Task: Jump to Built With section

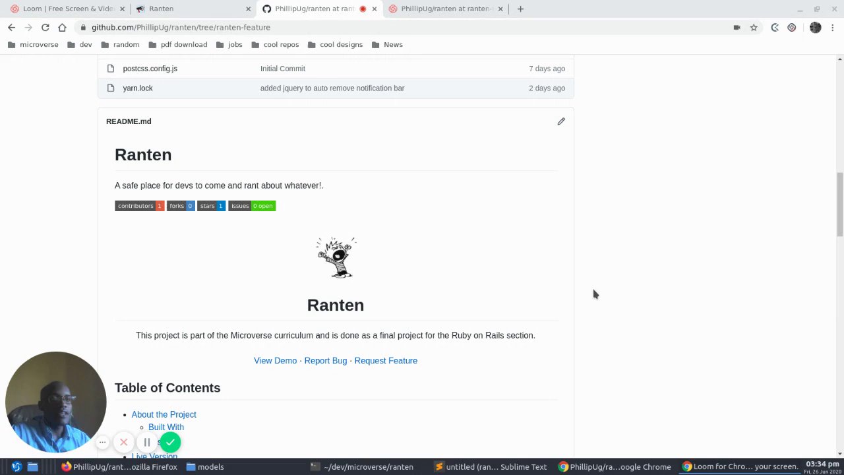Action: [x=166, y=427]
